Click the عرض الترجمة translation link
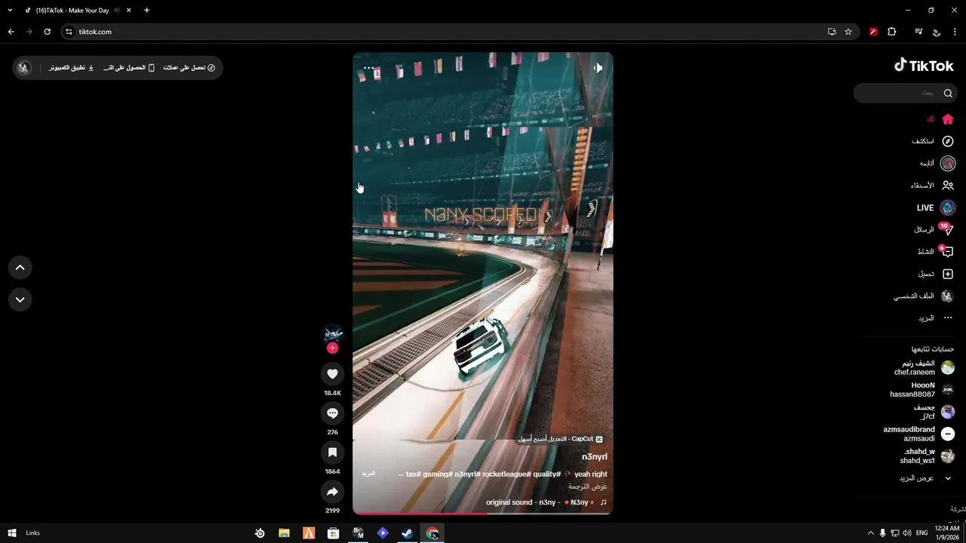 click(588, 487)
